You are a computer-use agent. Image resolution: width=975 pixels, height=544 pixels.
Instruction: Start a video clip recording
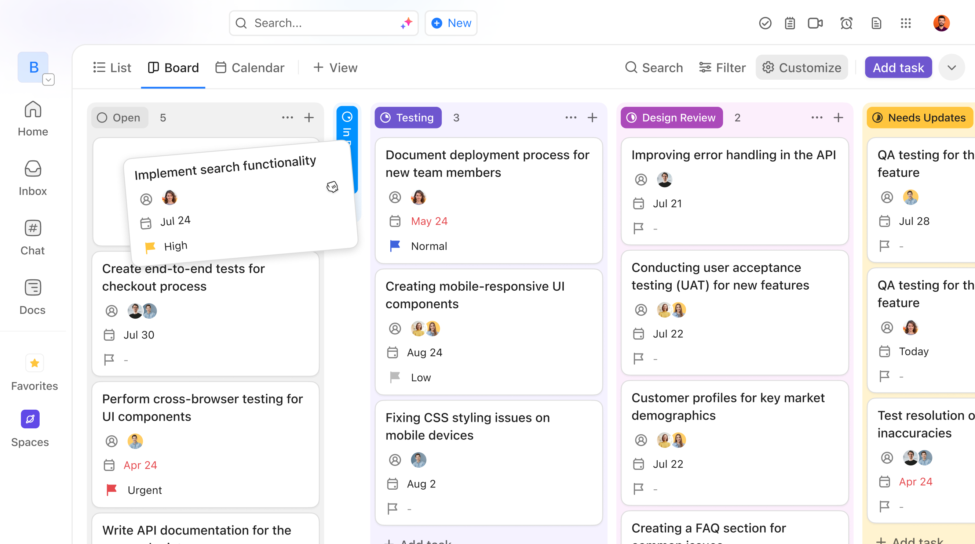[815, 23]
